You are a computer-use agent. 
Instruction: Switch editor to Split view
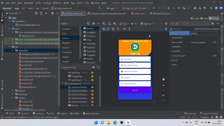point(204,19)
